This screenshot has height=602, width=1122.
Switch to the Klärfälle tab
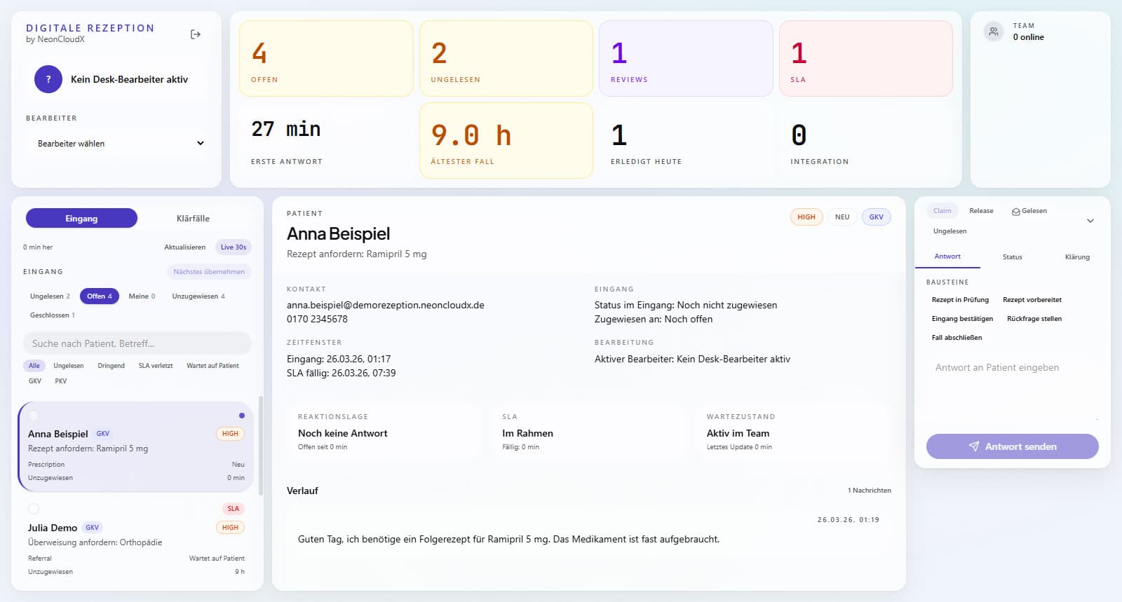(x=193, y=218)
